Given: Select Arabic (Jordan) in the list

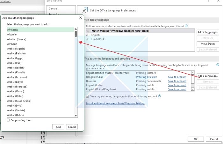Looking at the screenshot, I should [40, 68].
